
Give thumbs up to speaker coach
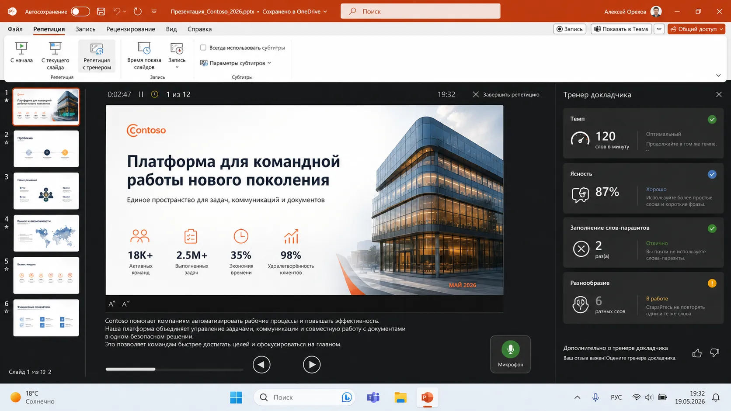tap(697, 353)
